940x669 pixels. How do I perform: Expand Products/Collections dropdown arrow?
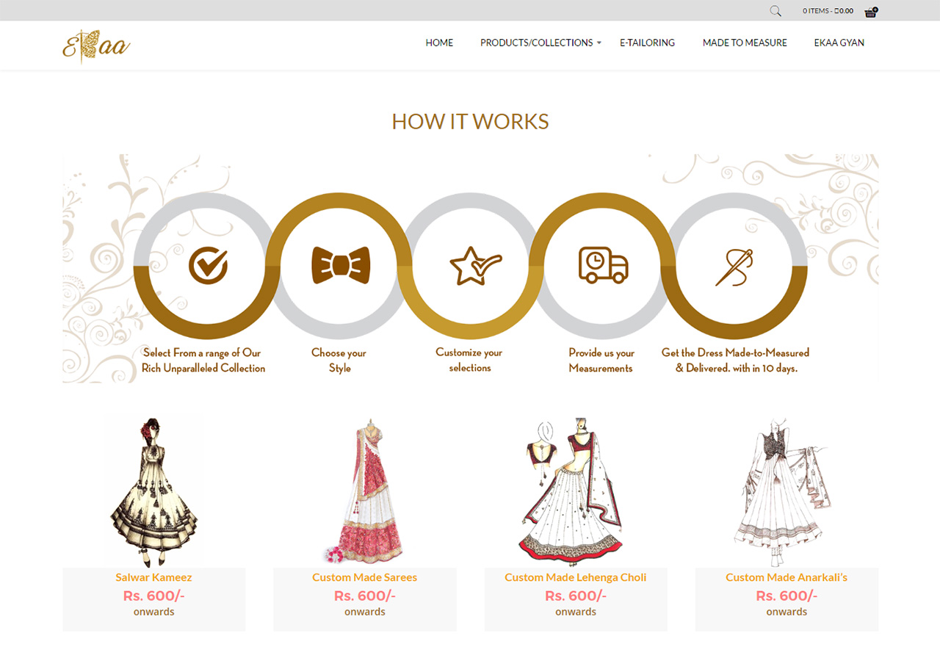click(x=599, y=43)
